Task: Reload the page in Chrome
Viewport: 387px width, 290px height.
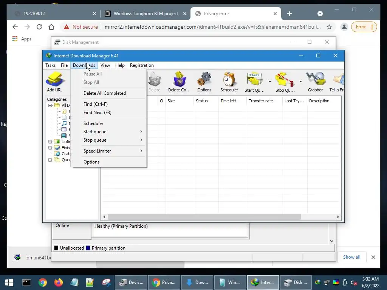Action: [39, 27]
